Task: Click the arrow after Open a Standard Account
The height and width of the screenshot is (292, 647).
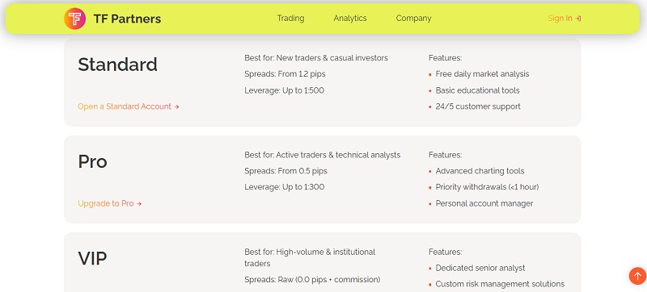Action: click(176, 107)
